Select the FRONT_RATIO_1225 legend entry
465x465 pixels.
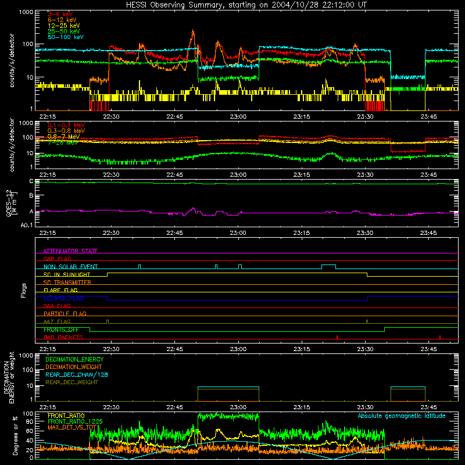pyautogui.click(x=75, y=421)
